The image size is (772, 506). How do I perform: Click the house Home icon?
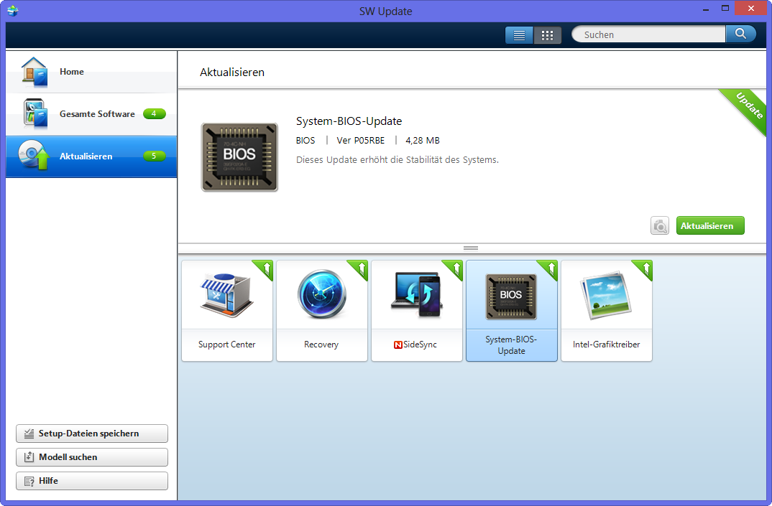click(34, 72)
